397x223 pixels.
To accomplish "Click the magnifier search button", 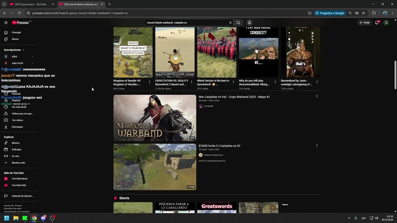I will coord(238,23).
